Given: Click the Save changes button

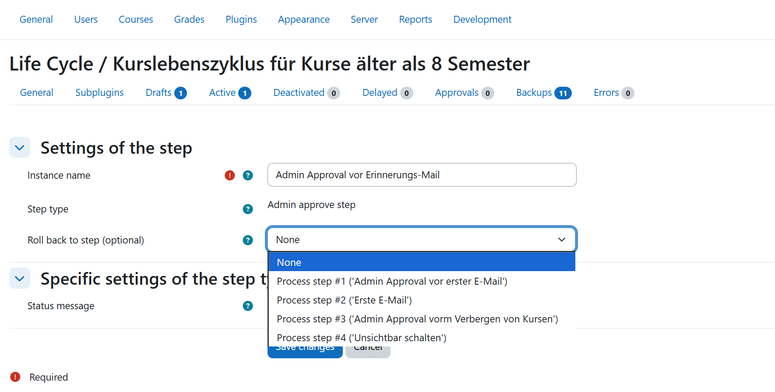Looking at the screenshot, I should (305, 352).
